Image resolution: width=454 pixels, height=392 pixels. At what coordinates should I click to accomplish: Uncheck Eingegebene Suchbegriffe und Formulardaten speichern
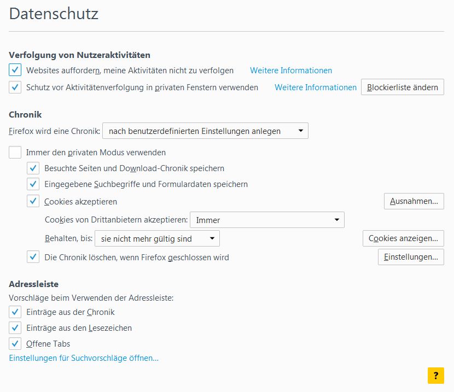(x=33, y=184)
